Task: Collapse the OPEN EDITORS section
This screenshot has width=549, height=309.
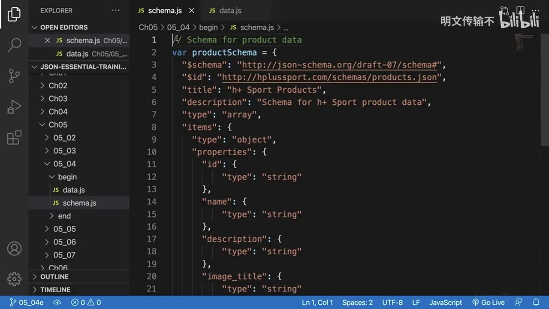Action: tap(79, 27)
